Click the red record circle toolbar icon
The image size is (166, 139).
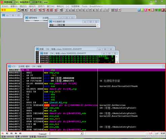(x=149, y=10)
